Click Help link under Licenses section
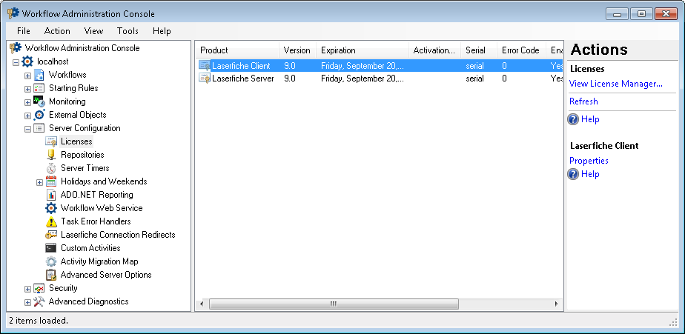 (590, 119)
